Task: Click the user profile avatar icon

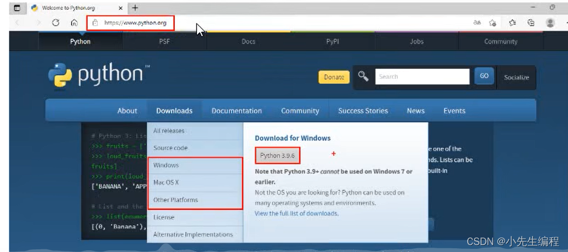Action: [x=550, y=23]
